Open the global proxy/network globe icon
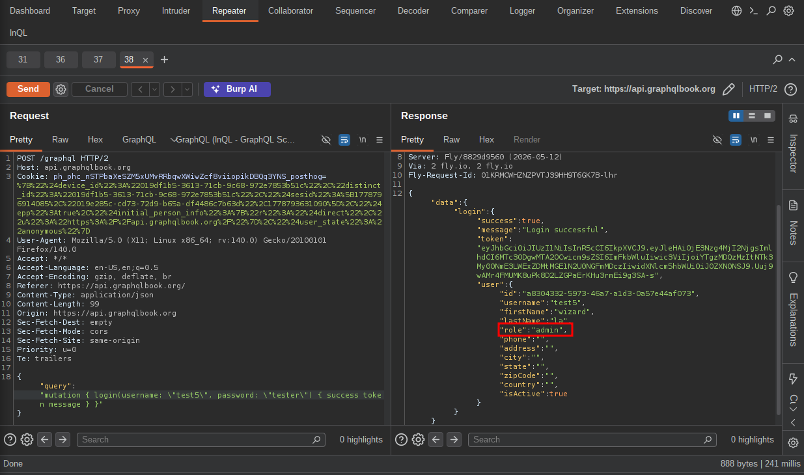Image resolution: width=804 pixels, height=475 pixels. (x=736, y=10)
